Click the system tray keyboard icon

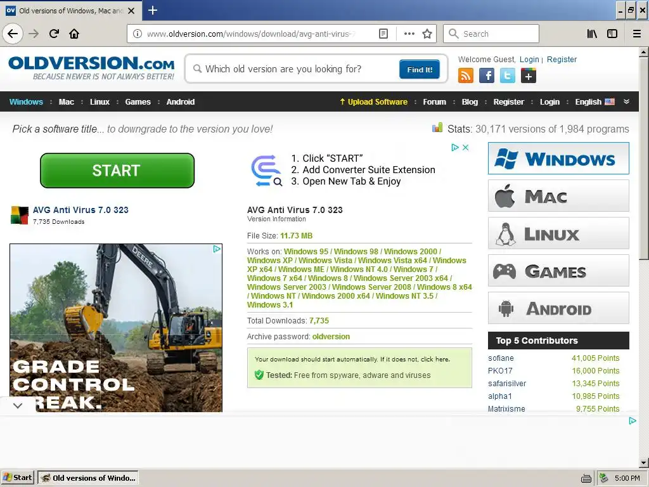click(586, 479)
